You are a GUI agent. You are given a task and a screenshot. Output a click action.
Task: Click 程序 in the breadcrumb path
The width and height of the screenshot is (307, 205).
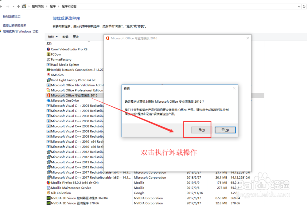(52, 6)
